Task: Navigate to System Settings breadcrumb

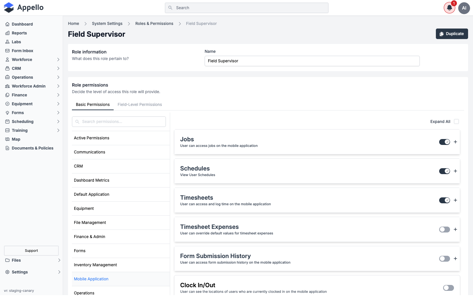Action: pos(107,24)
